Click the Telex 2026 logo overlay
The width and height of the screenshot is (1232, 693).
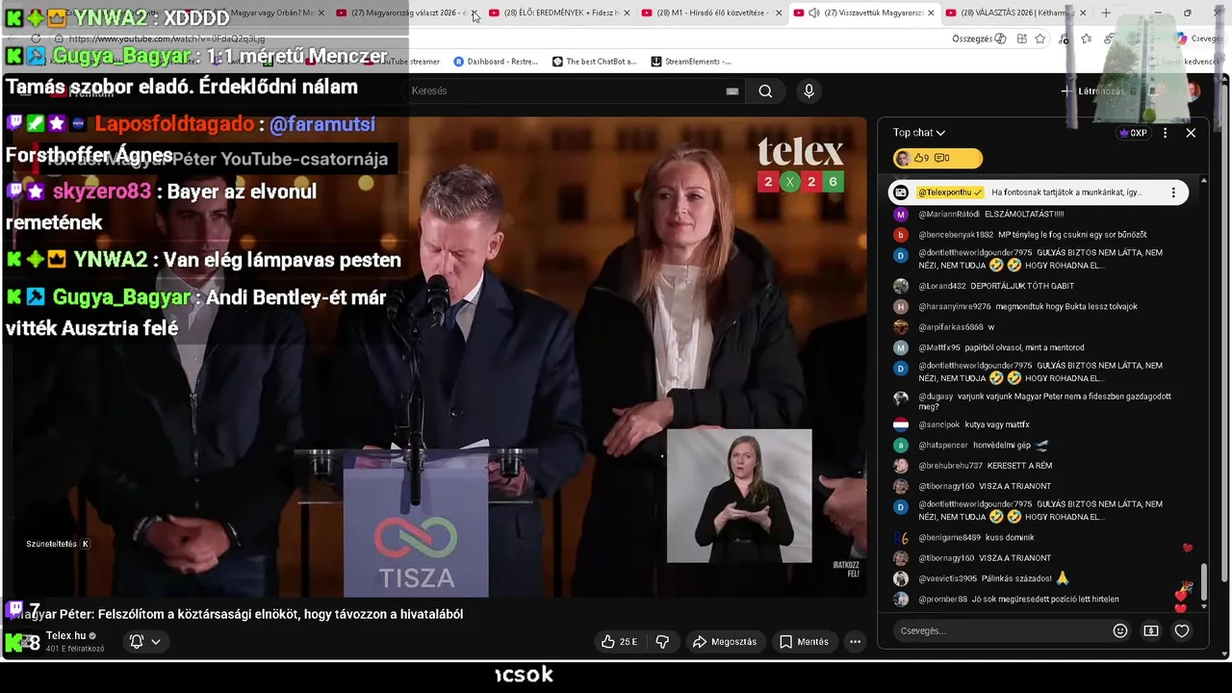click(800, 164)
